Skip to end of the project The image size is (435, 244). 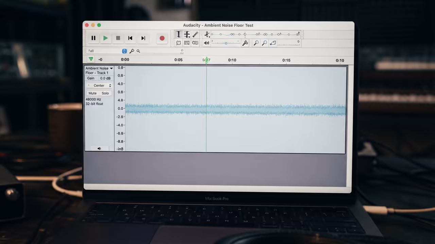143,38
